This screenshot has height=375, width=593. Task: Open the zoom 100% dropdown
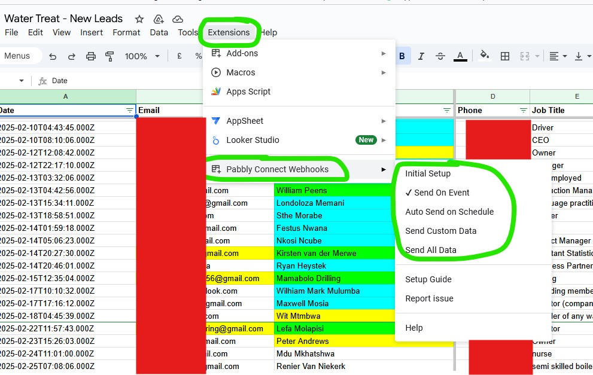coord(142,56)
